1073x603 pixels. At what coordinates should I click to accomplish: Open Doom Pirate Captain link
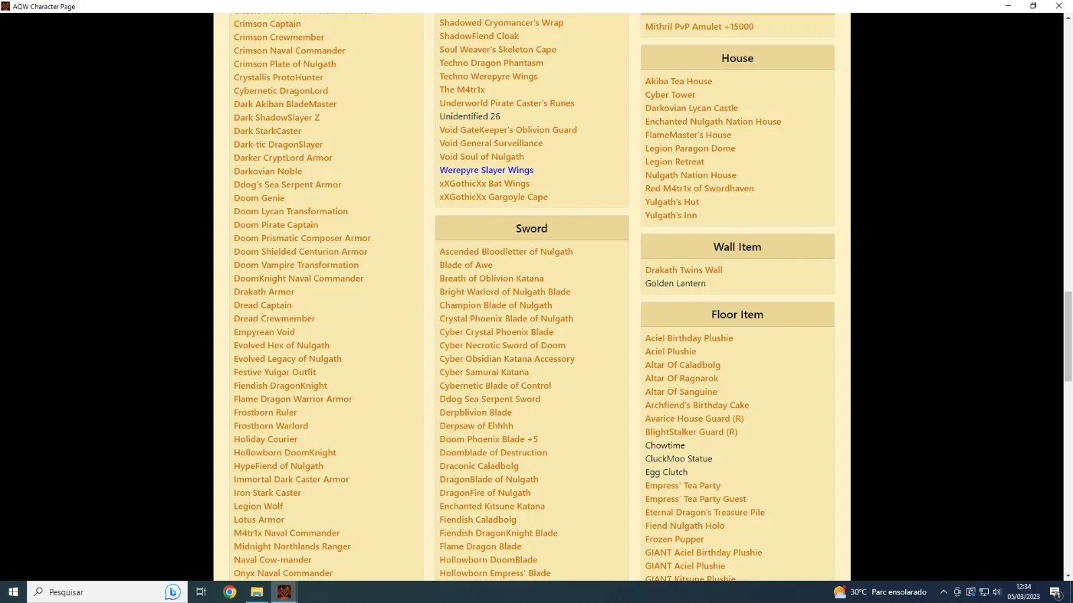276,224
